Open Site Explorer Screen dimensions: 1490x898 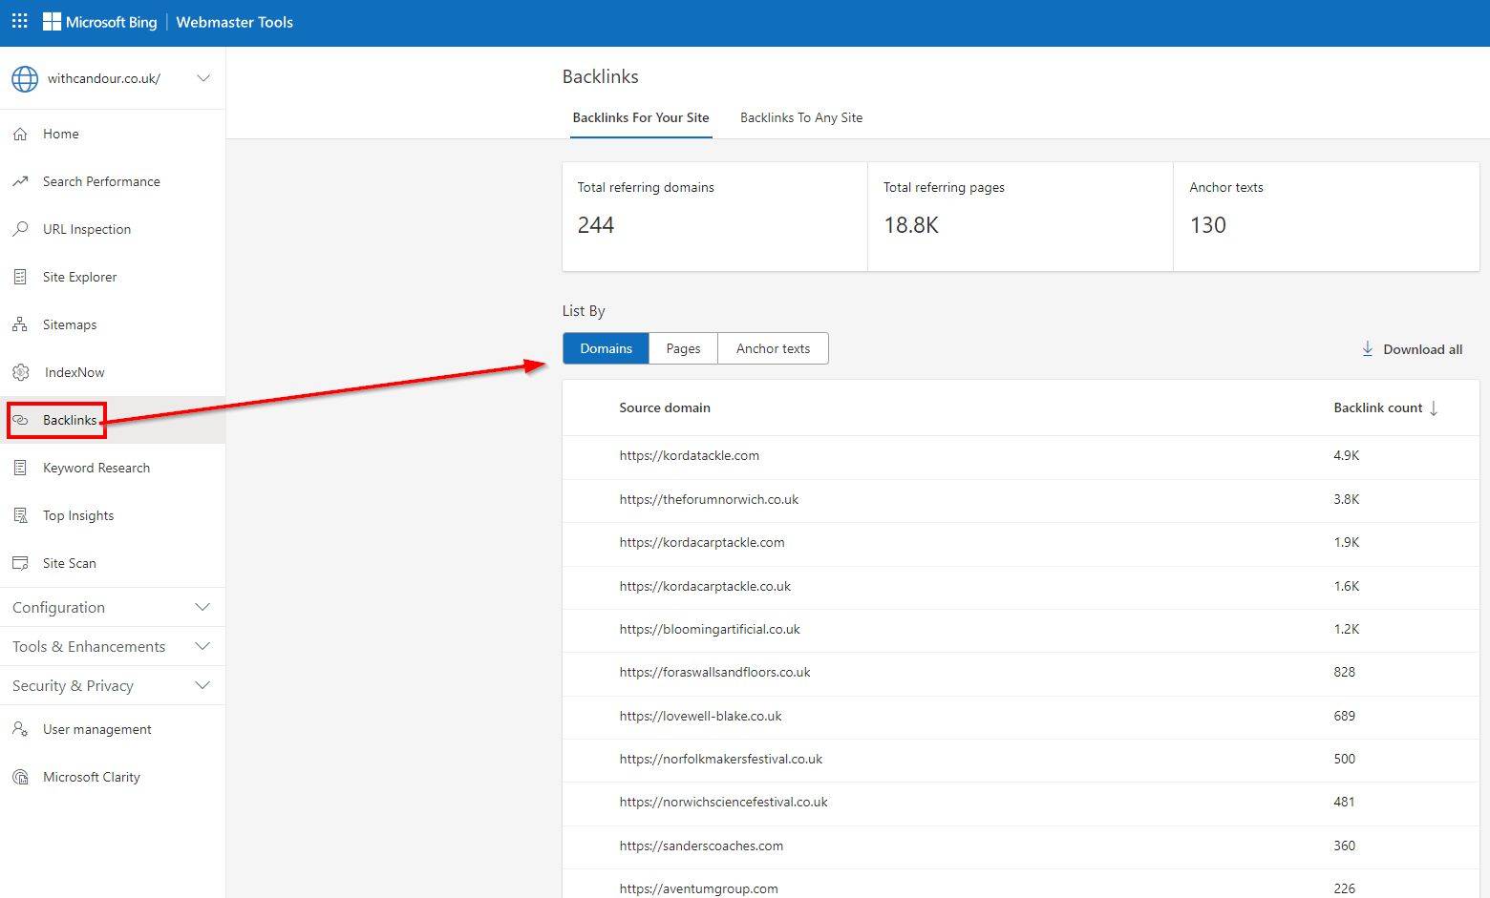click(113, 277)
